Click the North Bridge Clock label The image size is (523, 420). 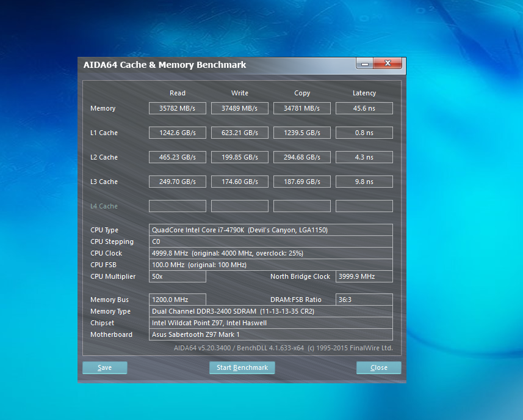click(300, 276)
